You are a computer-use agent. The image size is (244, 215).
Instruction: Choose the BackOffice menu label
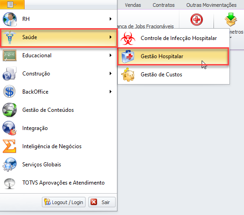tap(36, 92)
